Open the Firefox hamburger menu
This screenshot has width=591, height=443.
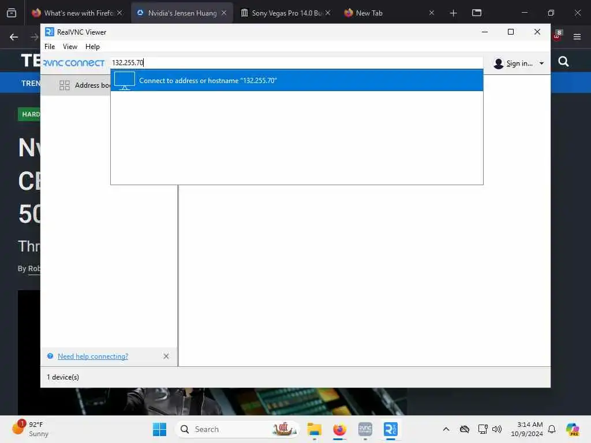[x=577, y=37]
